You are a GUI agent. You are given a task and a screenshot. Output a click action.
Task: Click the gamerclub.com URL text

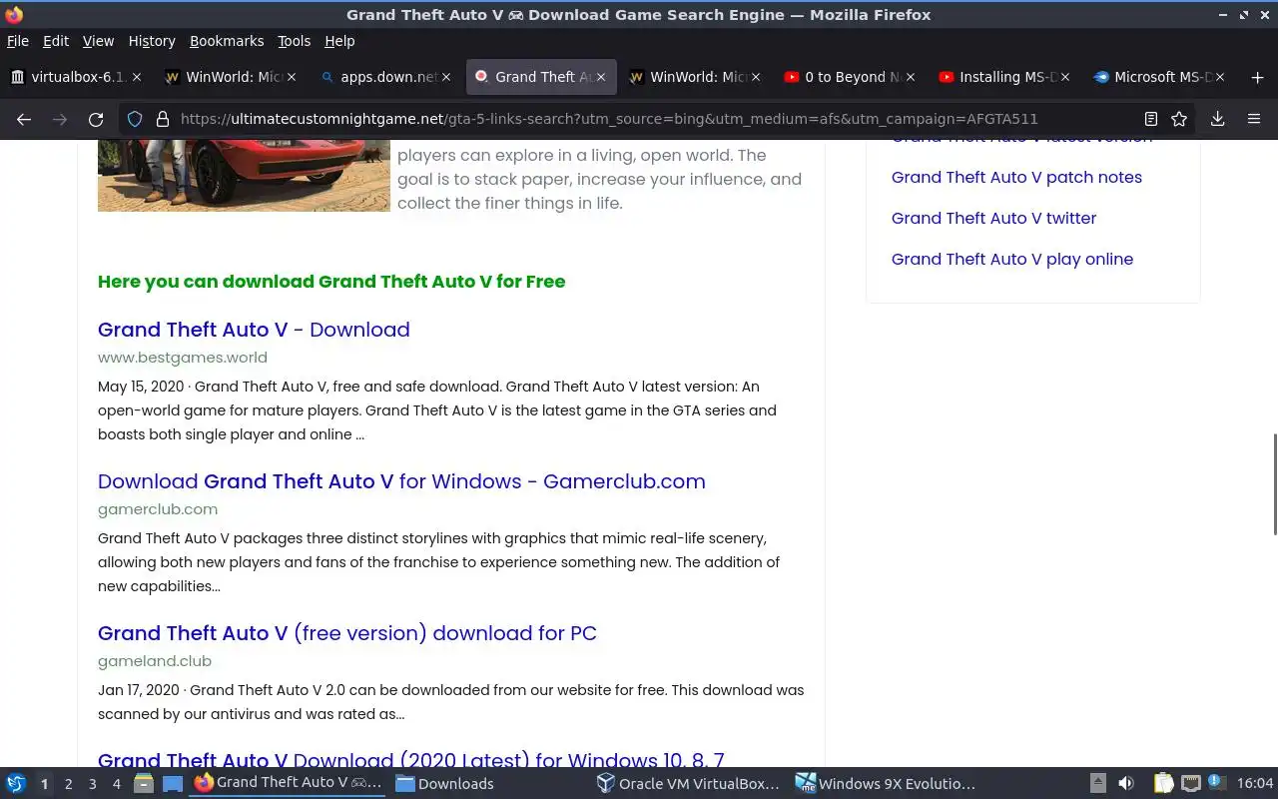coord(158,509)
